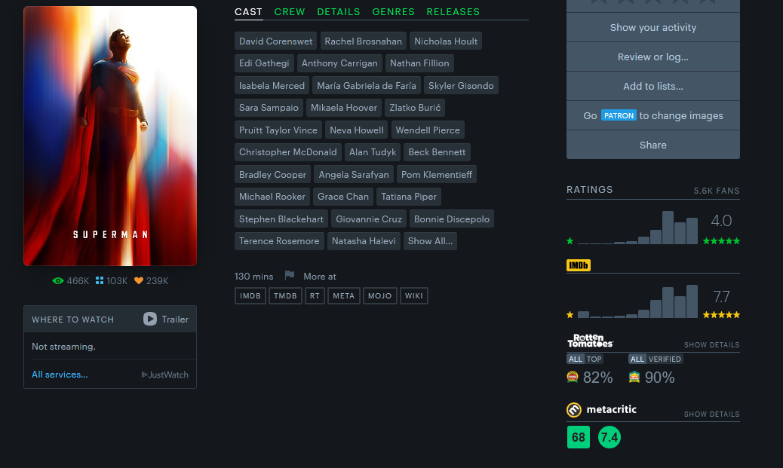Open the GENRES tab
783x468 pixels.
point(393,12)
